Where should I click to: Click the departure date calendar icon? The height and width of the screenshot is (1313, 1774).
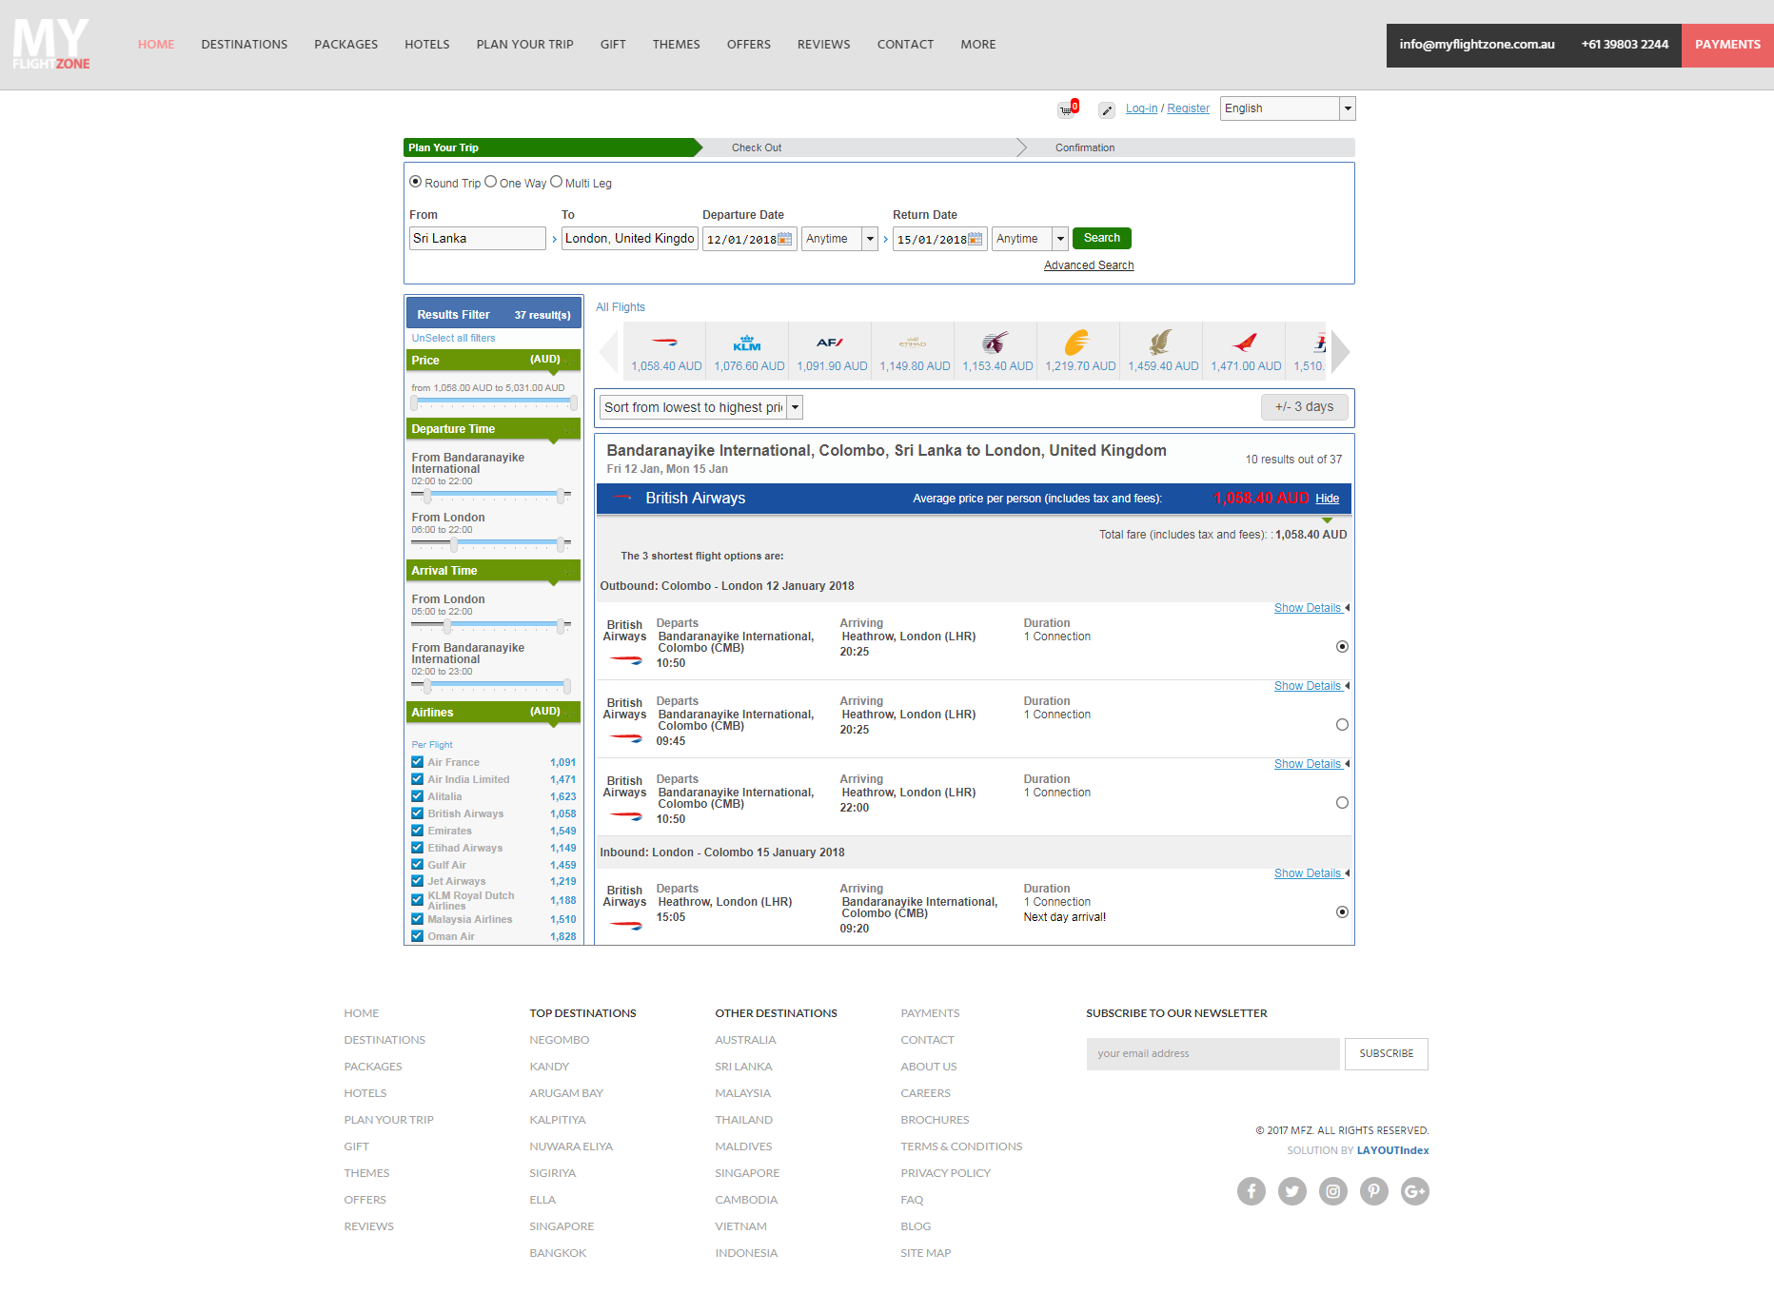point(785,239)
